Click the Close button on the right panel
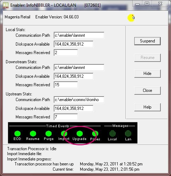The image size is (171, 176). point(147,90)
